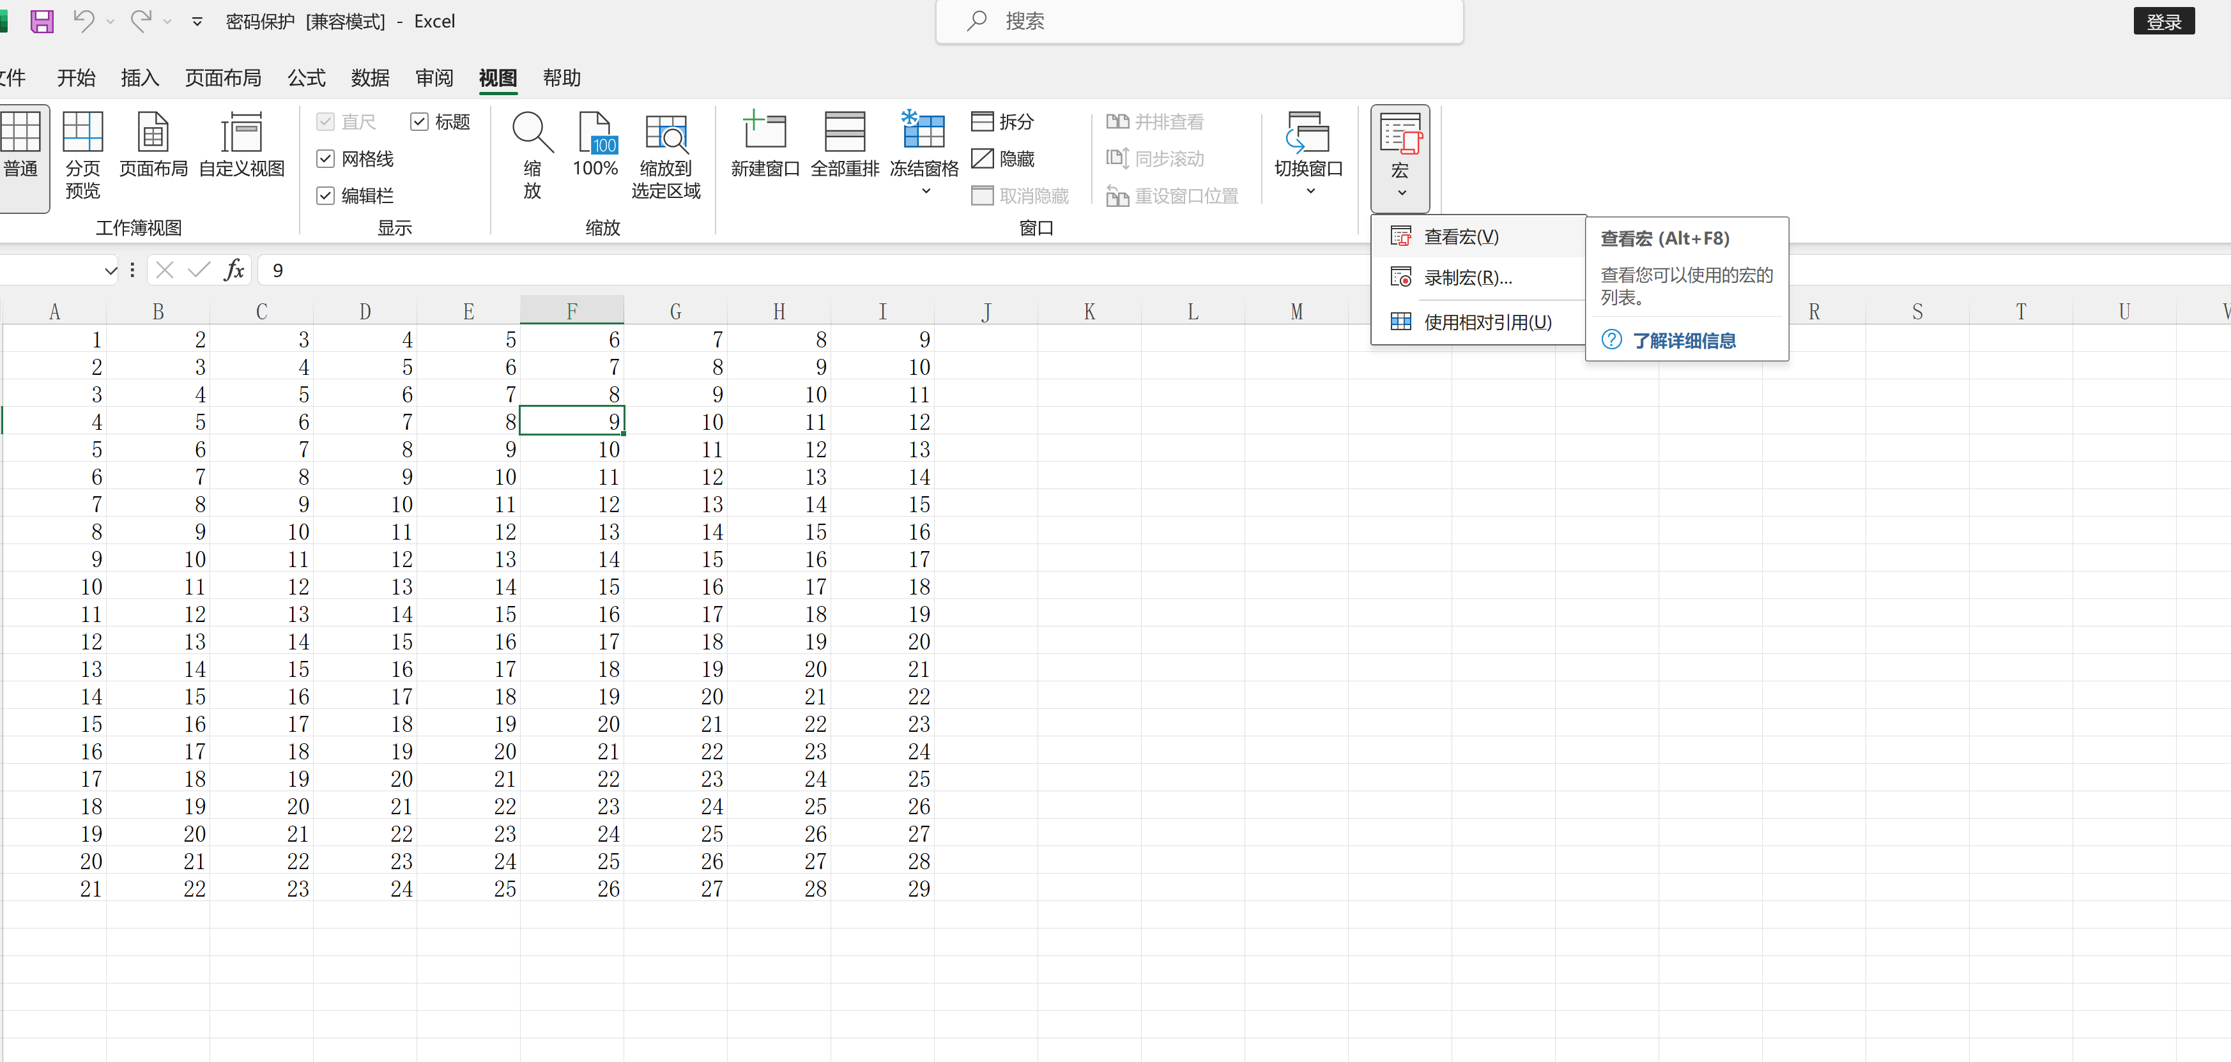Click 重设窗口位置 reset window position
2231x1062 pixels.
1172,195
